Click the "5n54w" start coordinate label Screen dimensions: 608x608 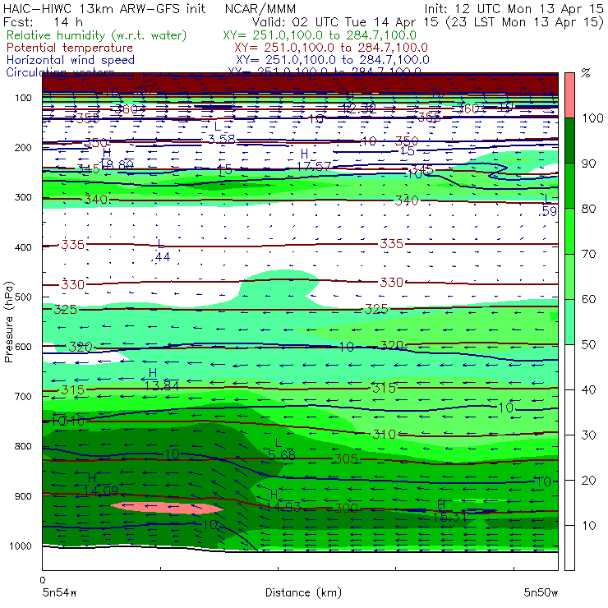pos(60,592)
